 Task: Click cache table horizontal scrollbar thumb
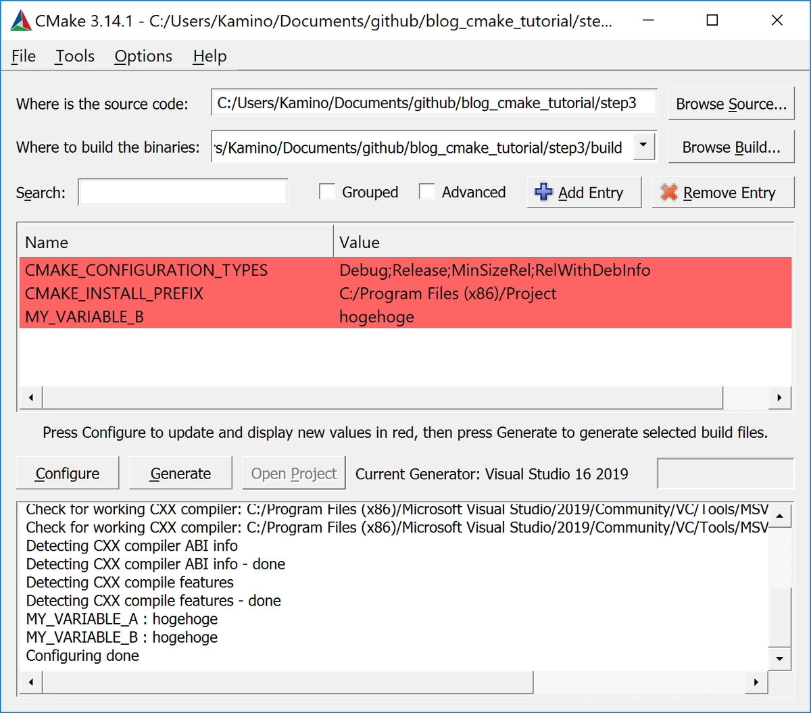pos(383,397)
